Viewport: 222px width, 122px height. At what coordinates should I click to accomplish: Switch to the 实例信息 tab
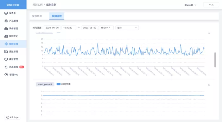pos(37,16)
